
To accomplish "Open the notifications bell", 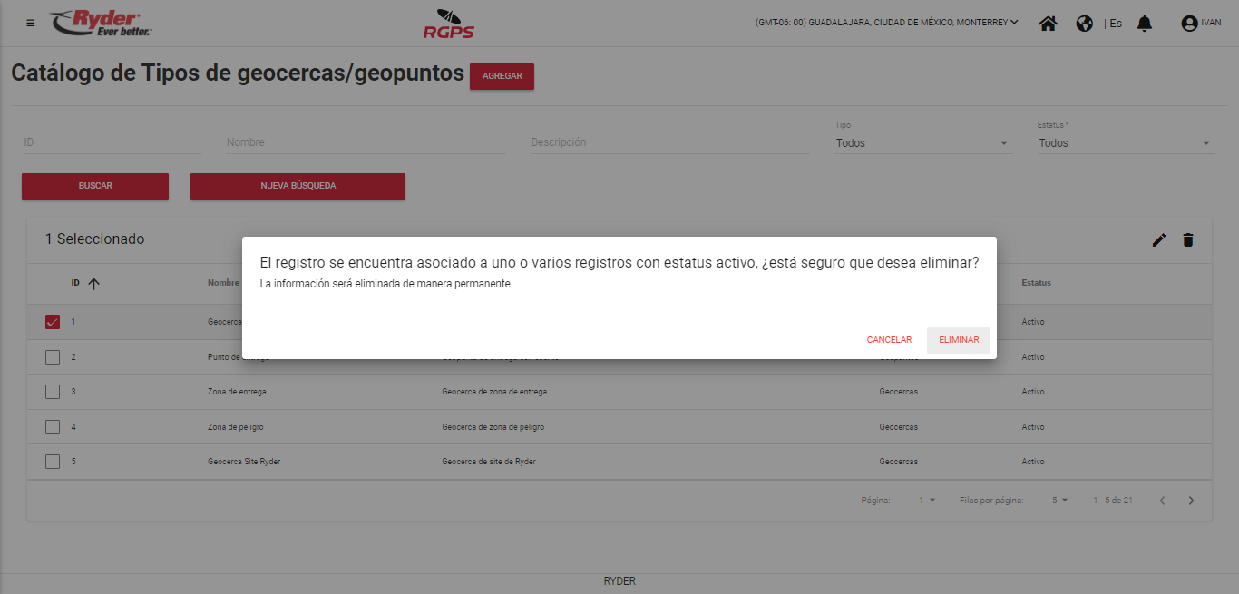I will (1144, 24).
